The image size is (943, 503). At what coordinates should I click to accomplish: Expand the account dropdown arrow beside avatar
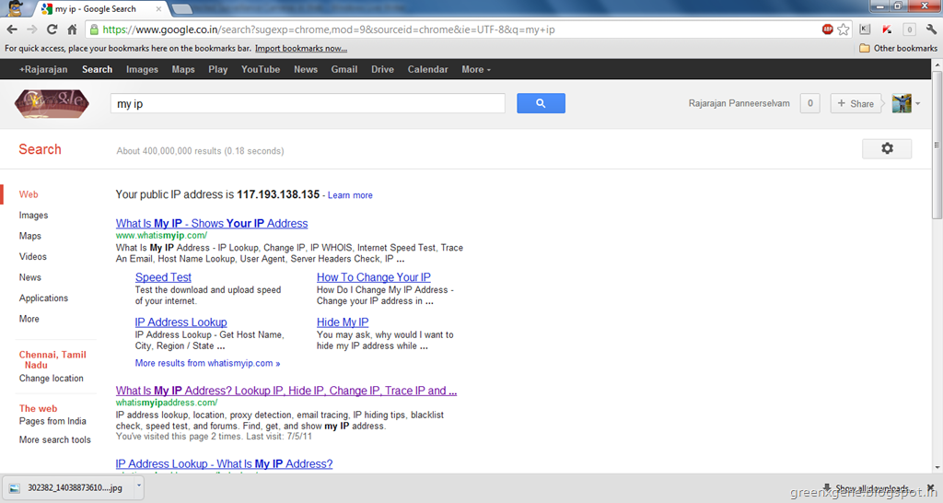tap(918, 103)
